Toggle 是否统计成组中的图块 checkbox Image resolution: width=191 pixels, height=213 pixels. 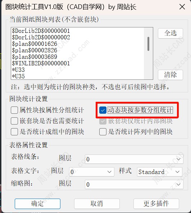[x=14, y=132]
